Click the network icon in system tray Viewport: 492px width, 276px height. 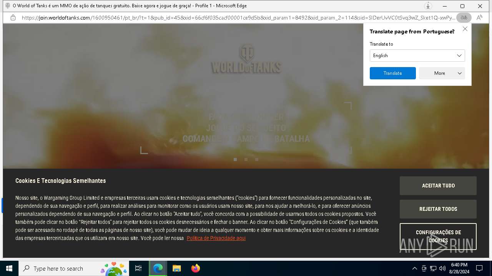(x=433, y=268)
